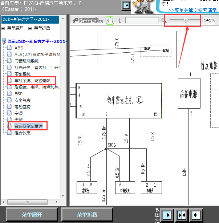Open 灯光开关、室内灯 diagram entry
The height and width of the screenshot is (223, 219).
tap(37, 68)
